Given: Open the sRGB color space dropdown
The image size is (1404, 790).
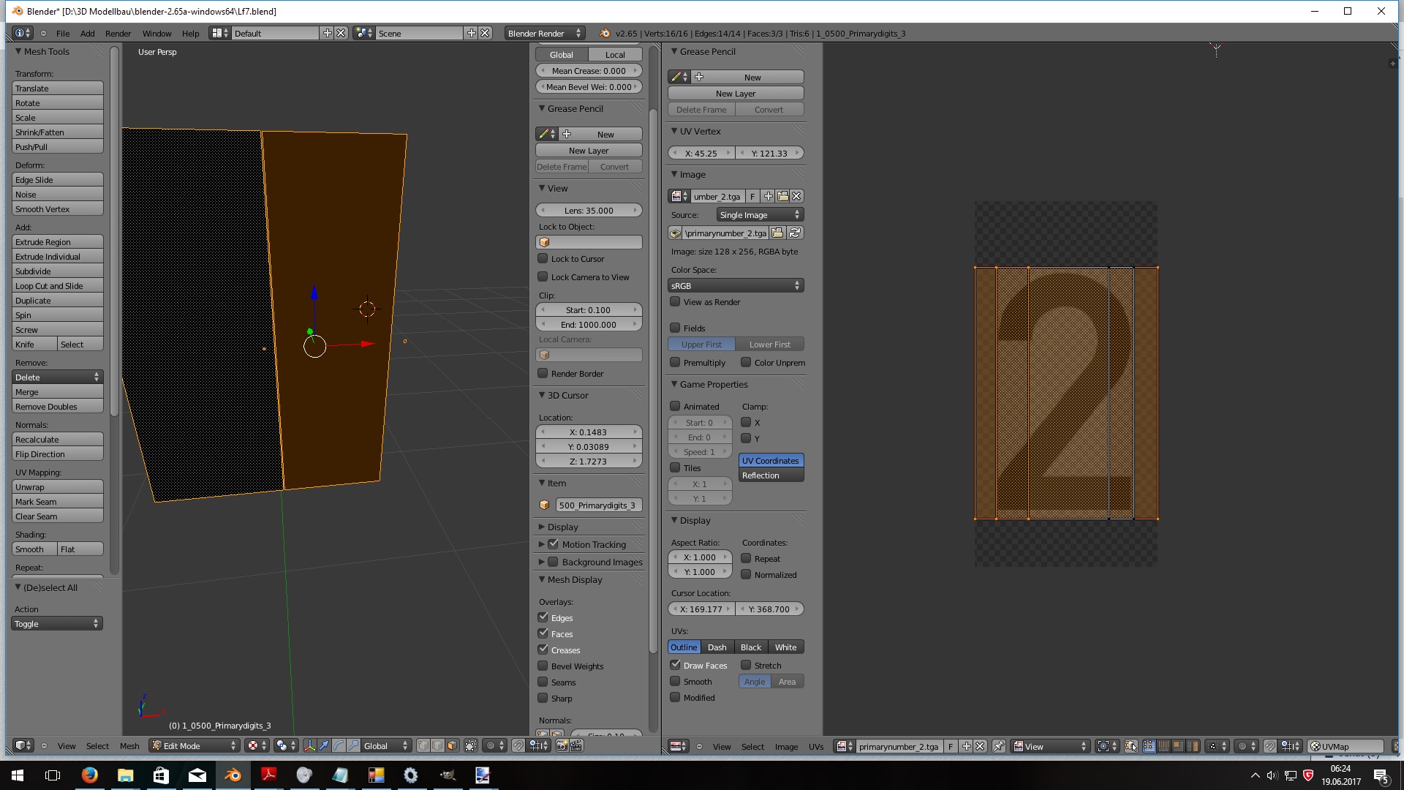Looking at the screenshot, I should click(736, 286).
